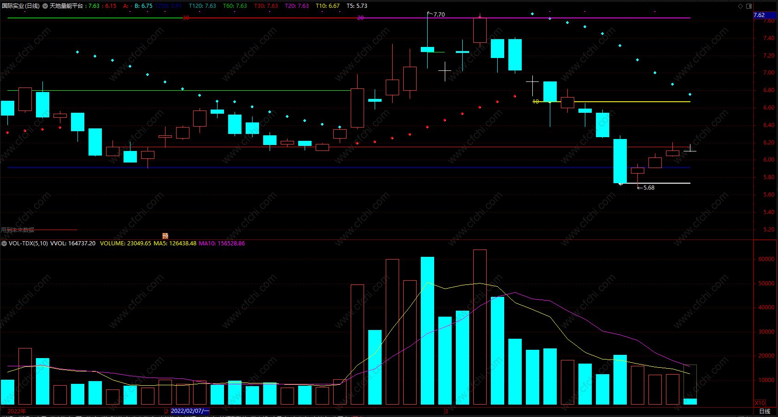Click the T60: 7.63 indicator value

(x=235, y=6)
